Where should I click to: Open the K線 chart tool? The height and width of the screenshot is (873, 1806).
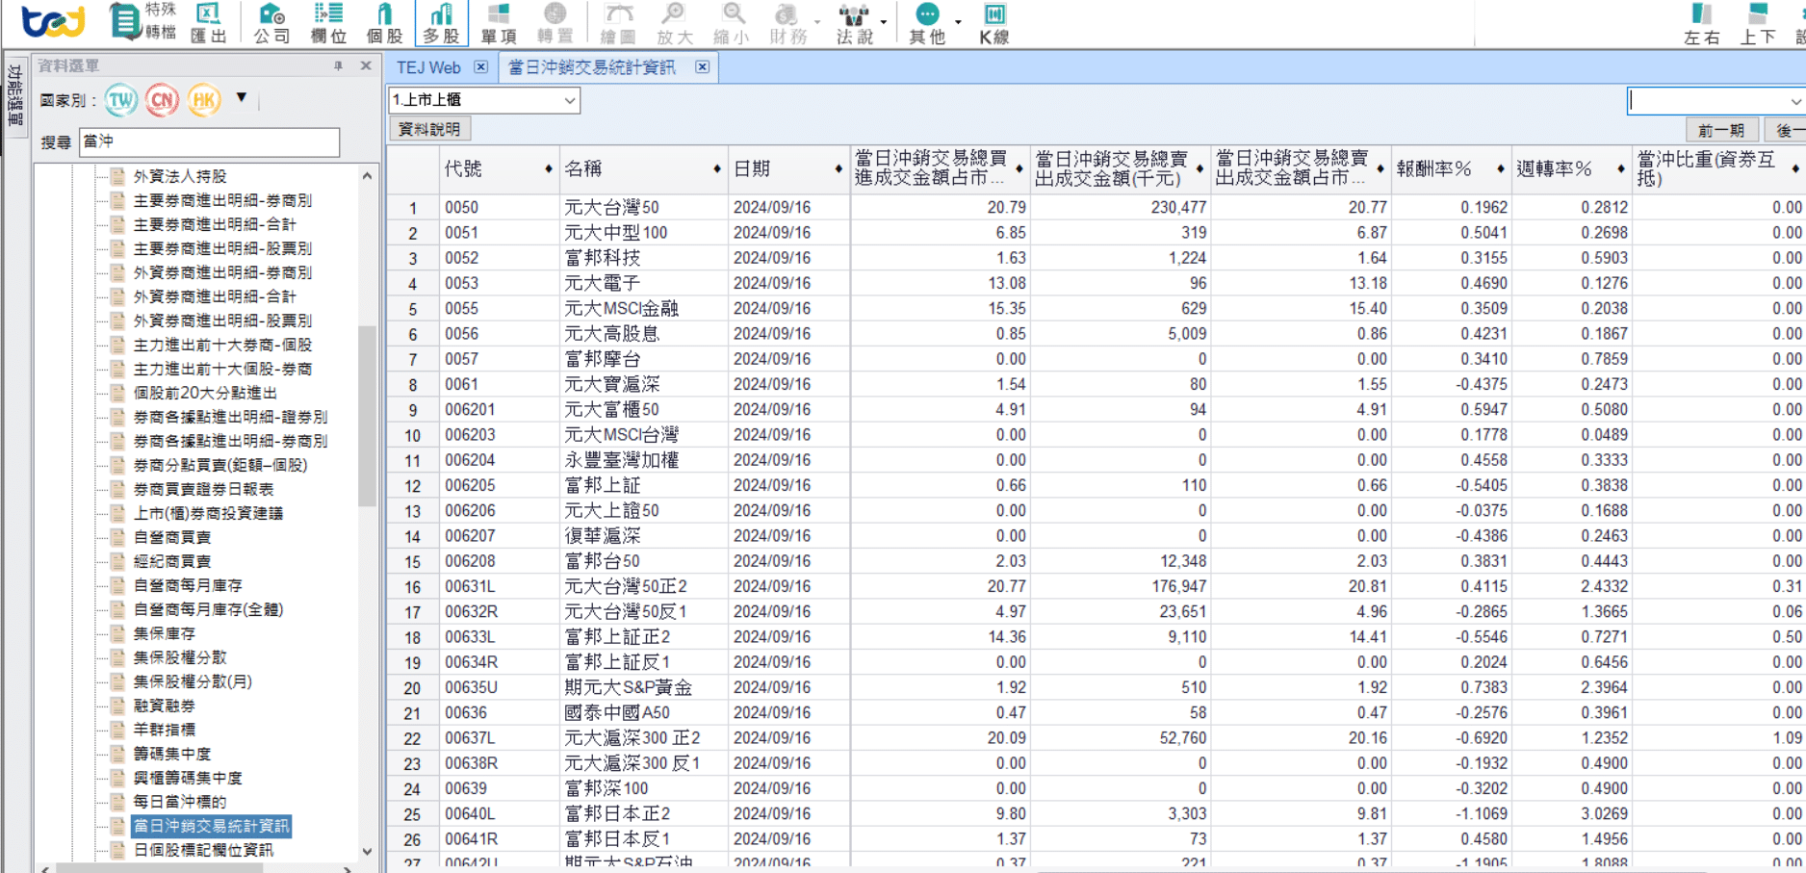point(993,23)
